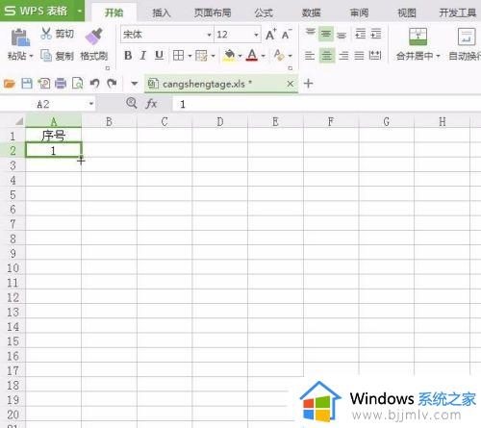
Task: Open the Paste options dropdown arrow
Action: coord(31,56)
